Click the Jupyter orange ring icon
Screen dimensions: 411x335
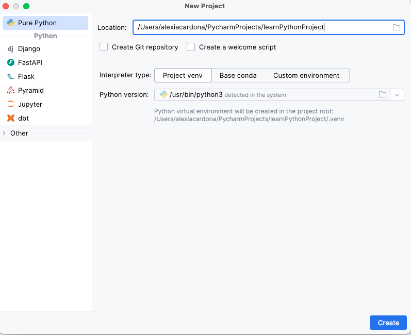coord(11,104)
